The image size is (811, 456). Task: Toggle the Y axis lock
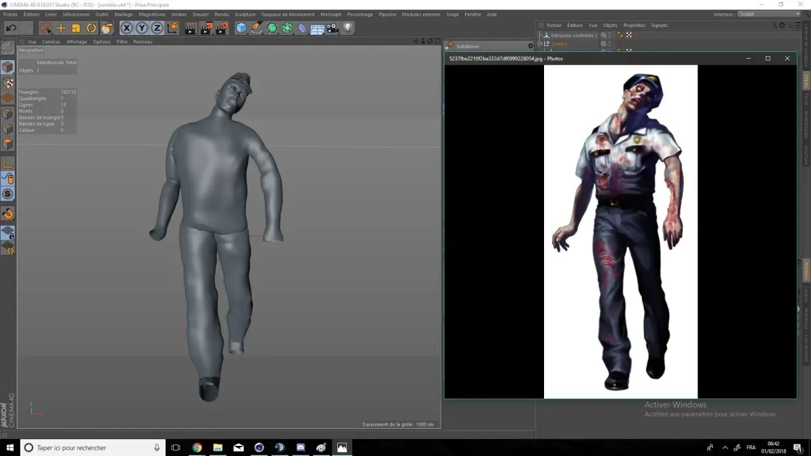pos(142,28)
